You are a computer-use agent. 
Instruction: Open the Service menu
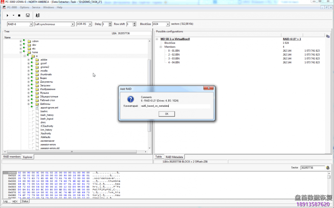point(36,7)
